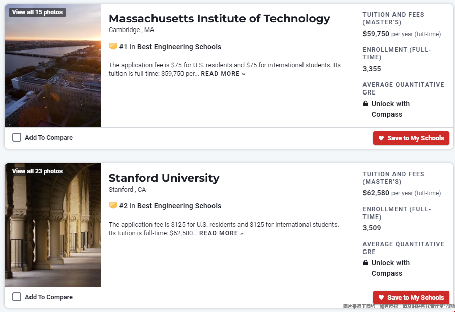Click heart icon on Stanford's Save button

point(381,298)
